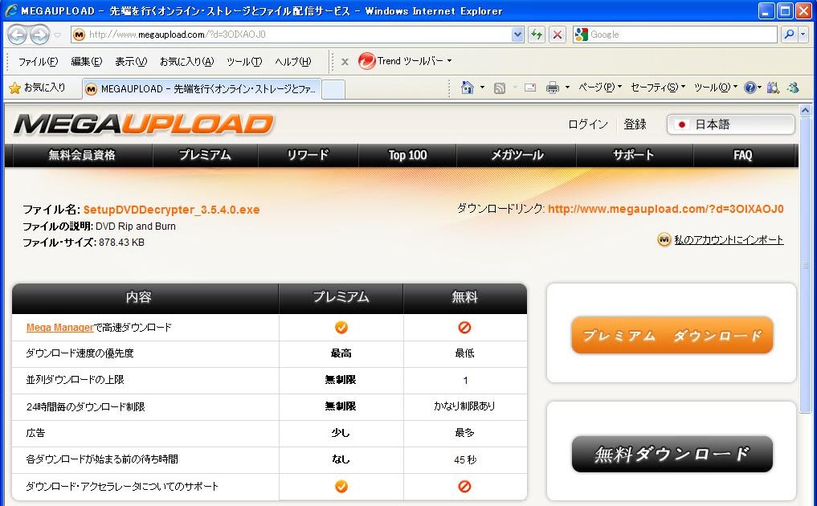This screenshot has width=817, height=506.
Task: Click the Trend Micro toolbar icon
Action: [x=367, y=61]
